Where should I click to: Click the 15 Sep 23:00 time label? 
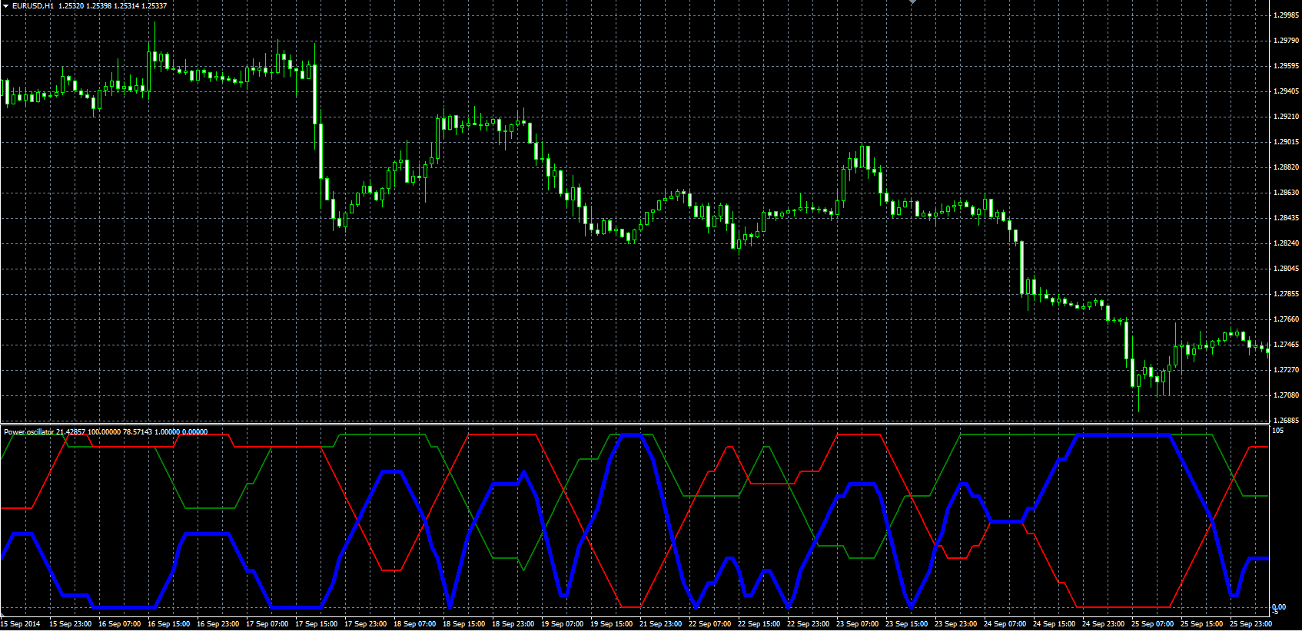click(71, 623)
